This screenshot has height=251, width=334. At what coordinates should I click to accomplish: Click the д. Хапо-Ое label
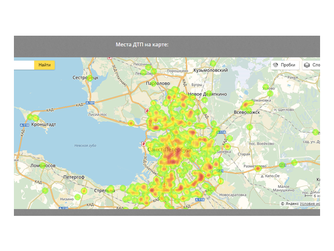click(x=270, y=176)
